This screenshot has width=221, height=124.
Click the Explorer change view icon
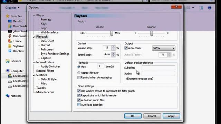pos(188,8)
